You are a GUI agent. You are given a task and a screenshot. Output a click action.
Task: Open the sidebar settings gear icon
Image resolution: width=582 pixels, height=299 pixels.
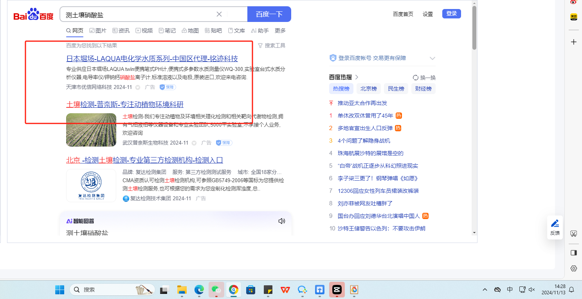pyautogui.click(x=573, y=268)
